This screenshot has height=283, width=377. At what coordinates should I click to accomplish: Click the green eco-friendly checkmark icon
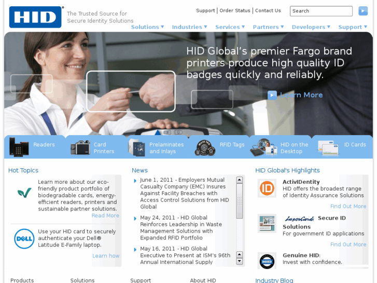(24, 193)
